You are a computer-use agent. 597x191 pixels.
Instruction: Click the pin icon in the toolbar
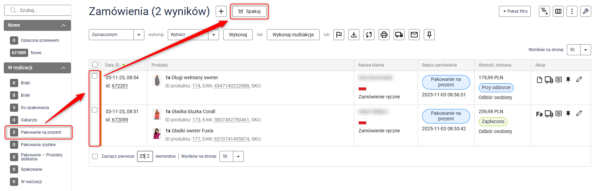coord(429,35)
